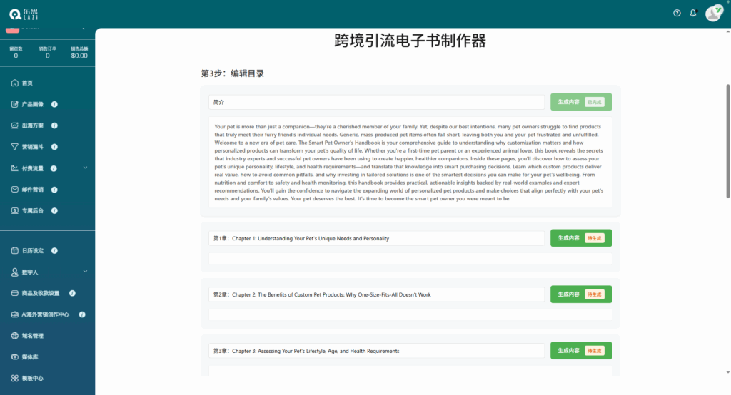Open the help question mark icon
Screen dimensions: 731x395
[677, 13]
